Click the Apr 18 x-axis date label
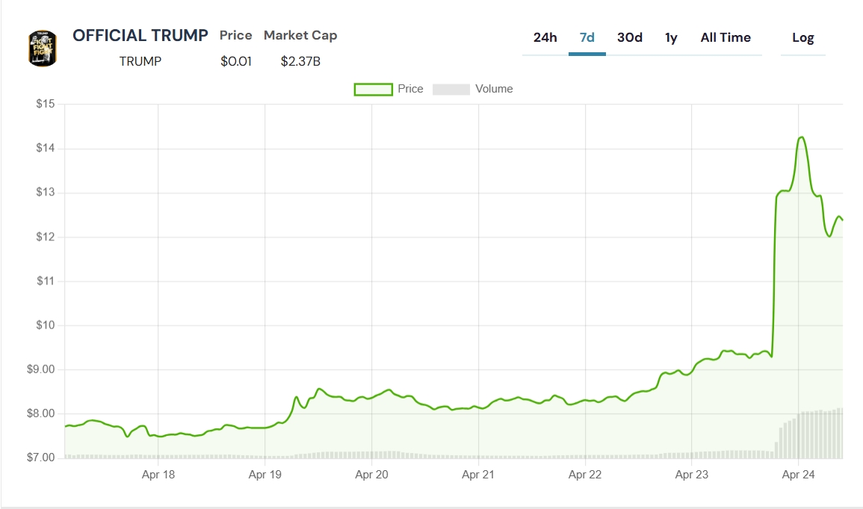Image resolution: width=863 pixels, height=509 pixels. coord(158,475)
